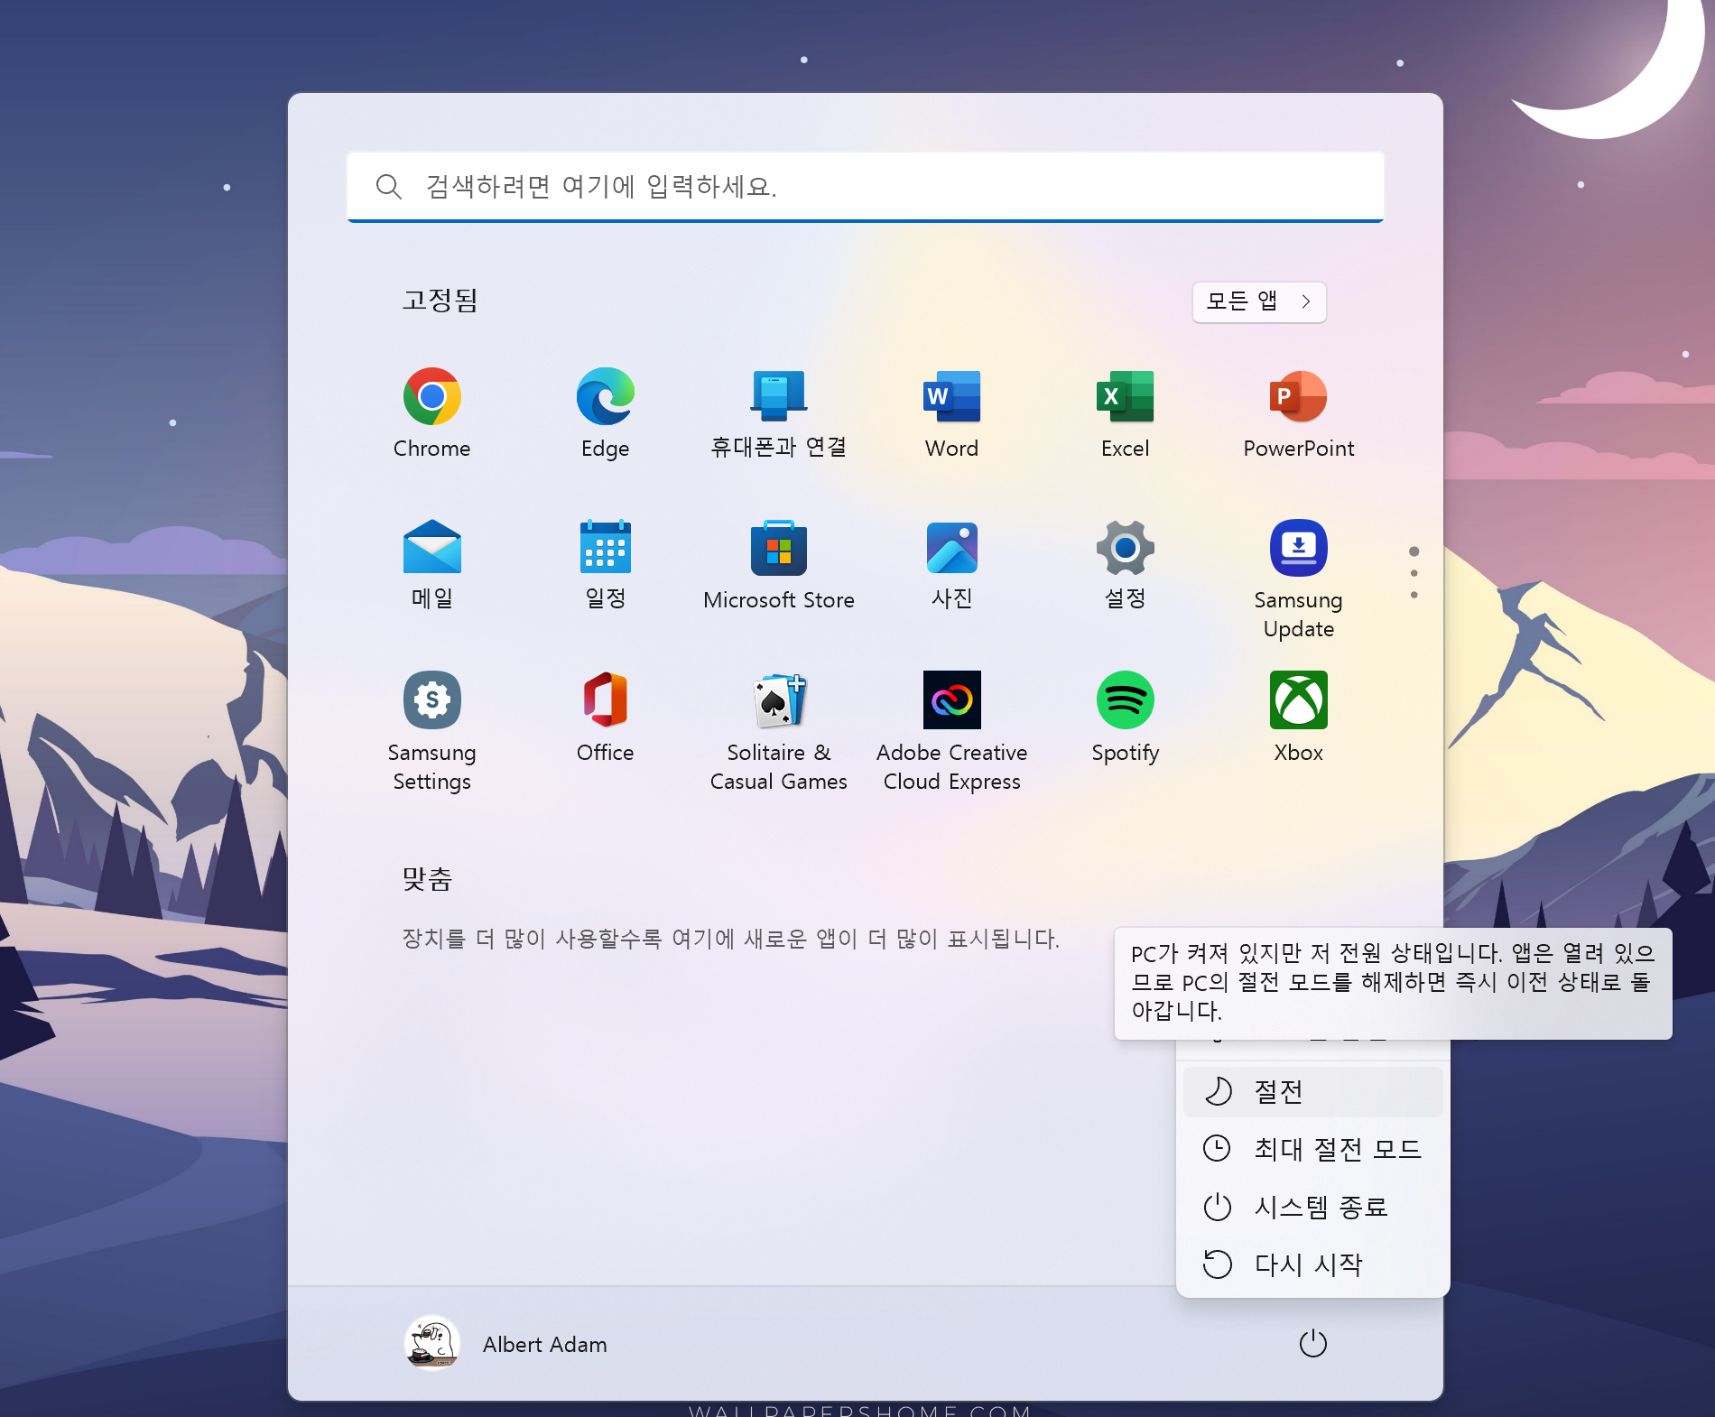Launch Microsoft Store
The height and width of the screenshot is (1417, 1715).
pos(778,565)
